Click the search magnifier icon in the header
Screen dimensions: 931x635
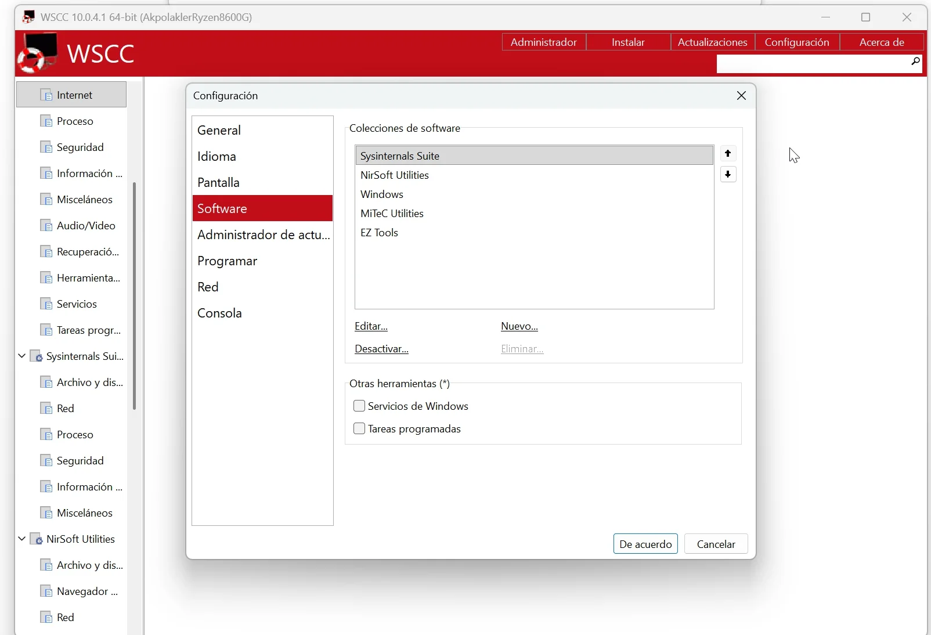(915, 61)
